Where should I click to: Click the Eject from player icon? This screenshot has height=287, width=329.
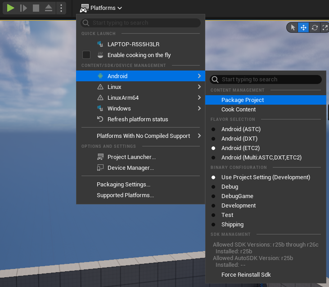click(49, 8)
